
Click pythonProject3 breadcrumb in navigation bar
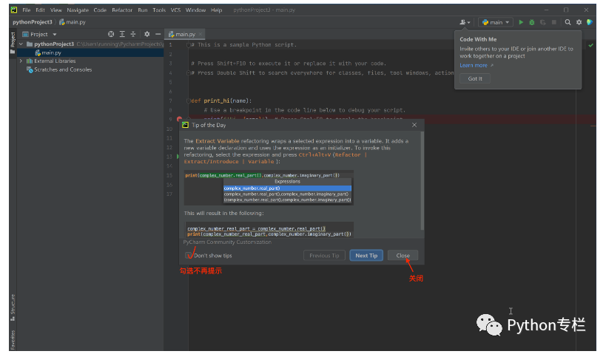(x=33, y=22)
